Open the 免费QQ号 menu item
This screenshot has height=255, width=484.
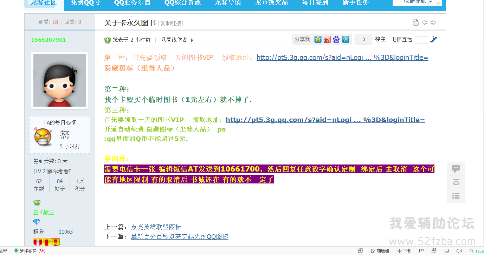click(85, 2)
